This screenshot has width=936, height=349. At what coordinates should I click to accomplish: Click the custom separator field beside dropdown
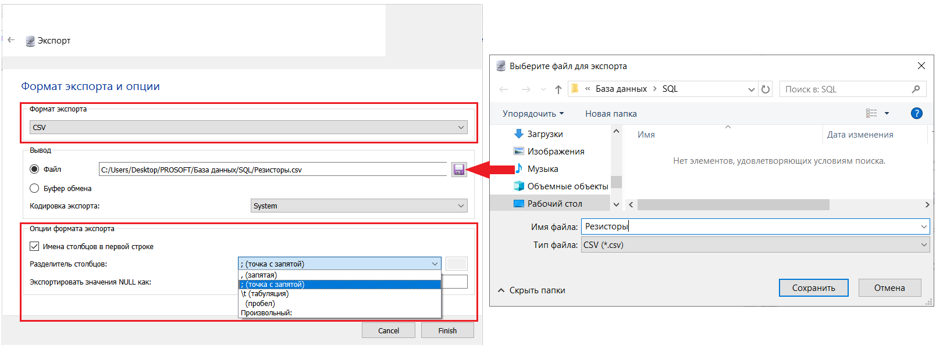click(x=457, y=264)
